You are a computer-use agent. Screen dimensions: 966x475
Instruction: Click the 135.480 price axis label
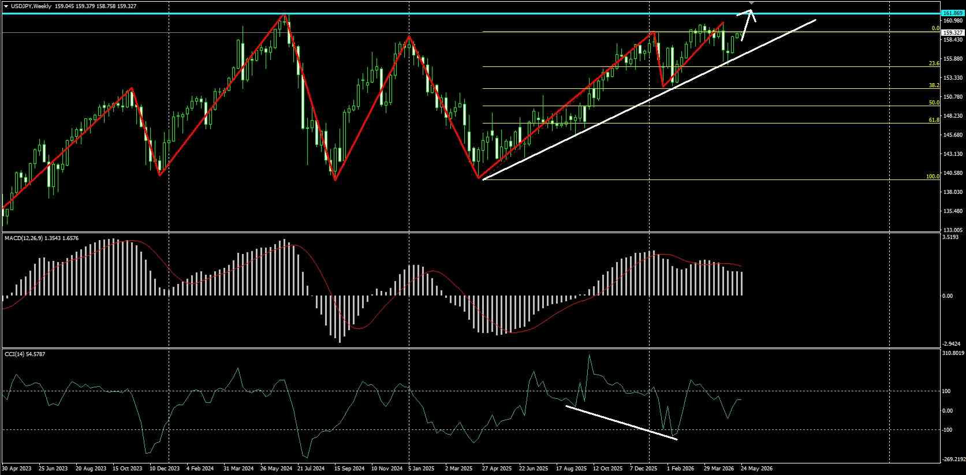[x=952, y=211]
